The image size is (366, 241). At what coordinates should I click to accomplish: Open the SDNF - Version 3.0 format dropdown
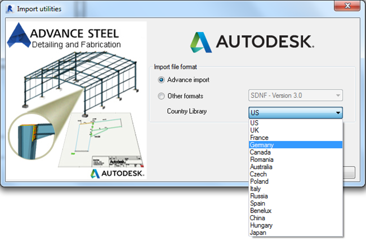click(296, 96)
